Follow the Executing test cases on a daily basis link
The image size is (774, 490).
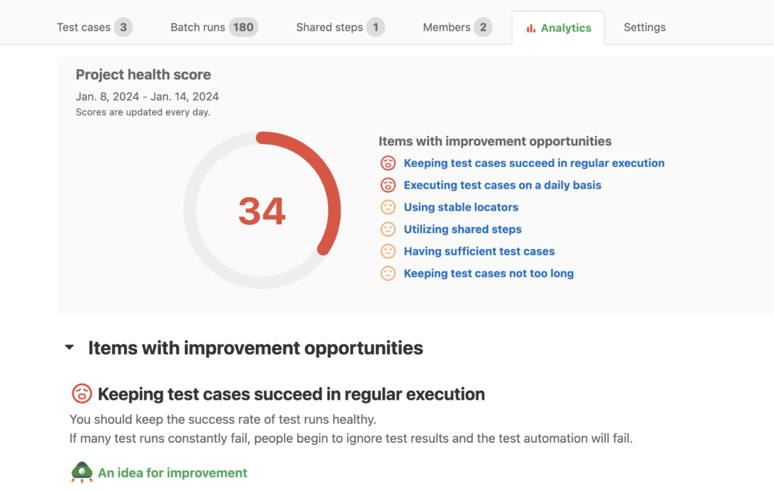502,185
